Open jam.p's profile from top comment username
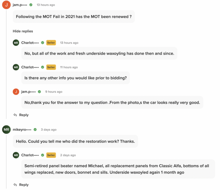Screen dimensions: 220x190 [x=20, y=5]
